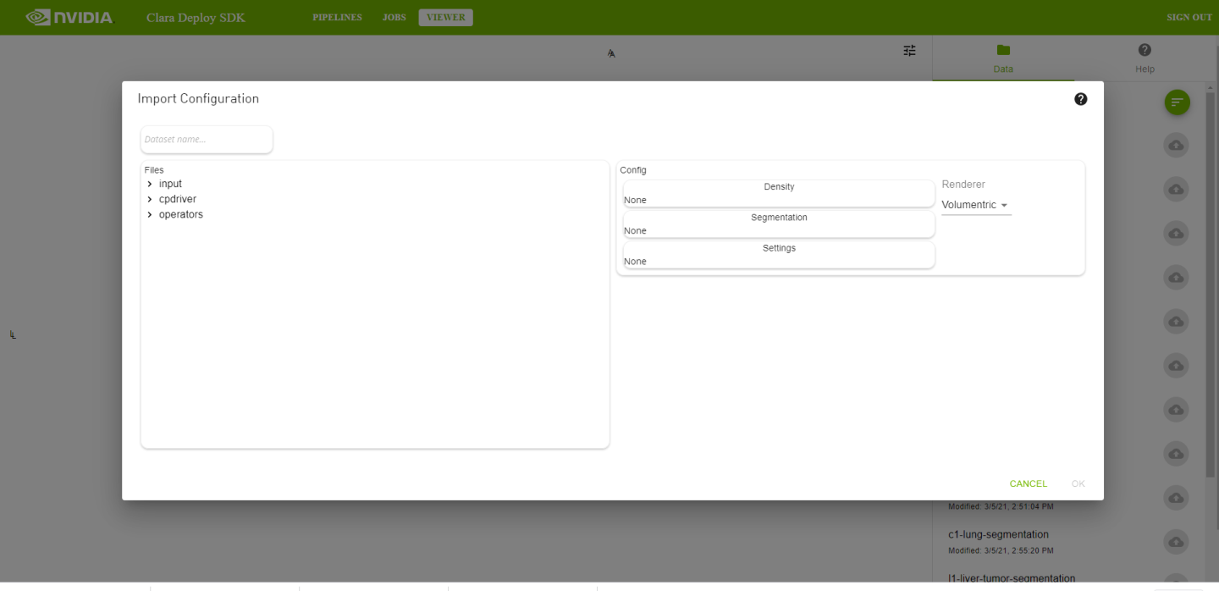Click cloud upload icon for c1-lung-segmentation
This screenshot has height=591, width=1219.
point(1176,542)
